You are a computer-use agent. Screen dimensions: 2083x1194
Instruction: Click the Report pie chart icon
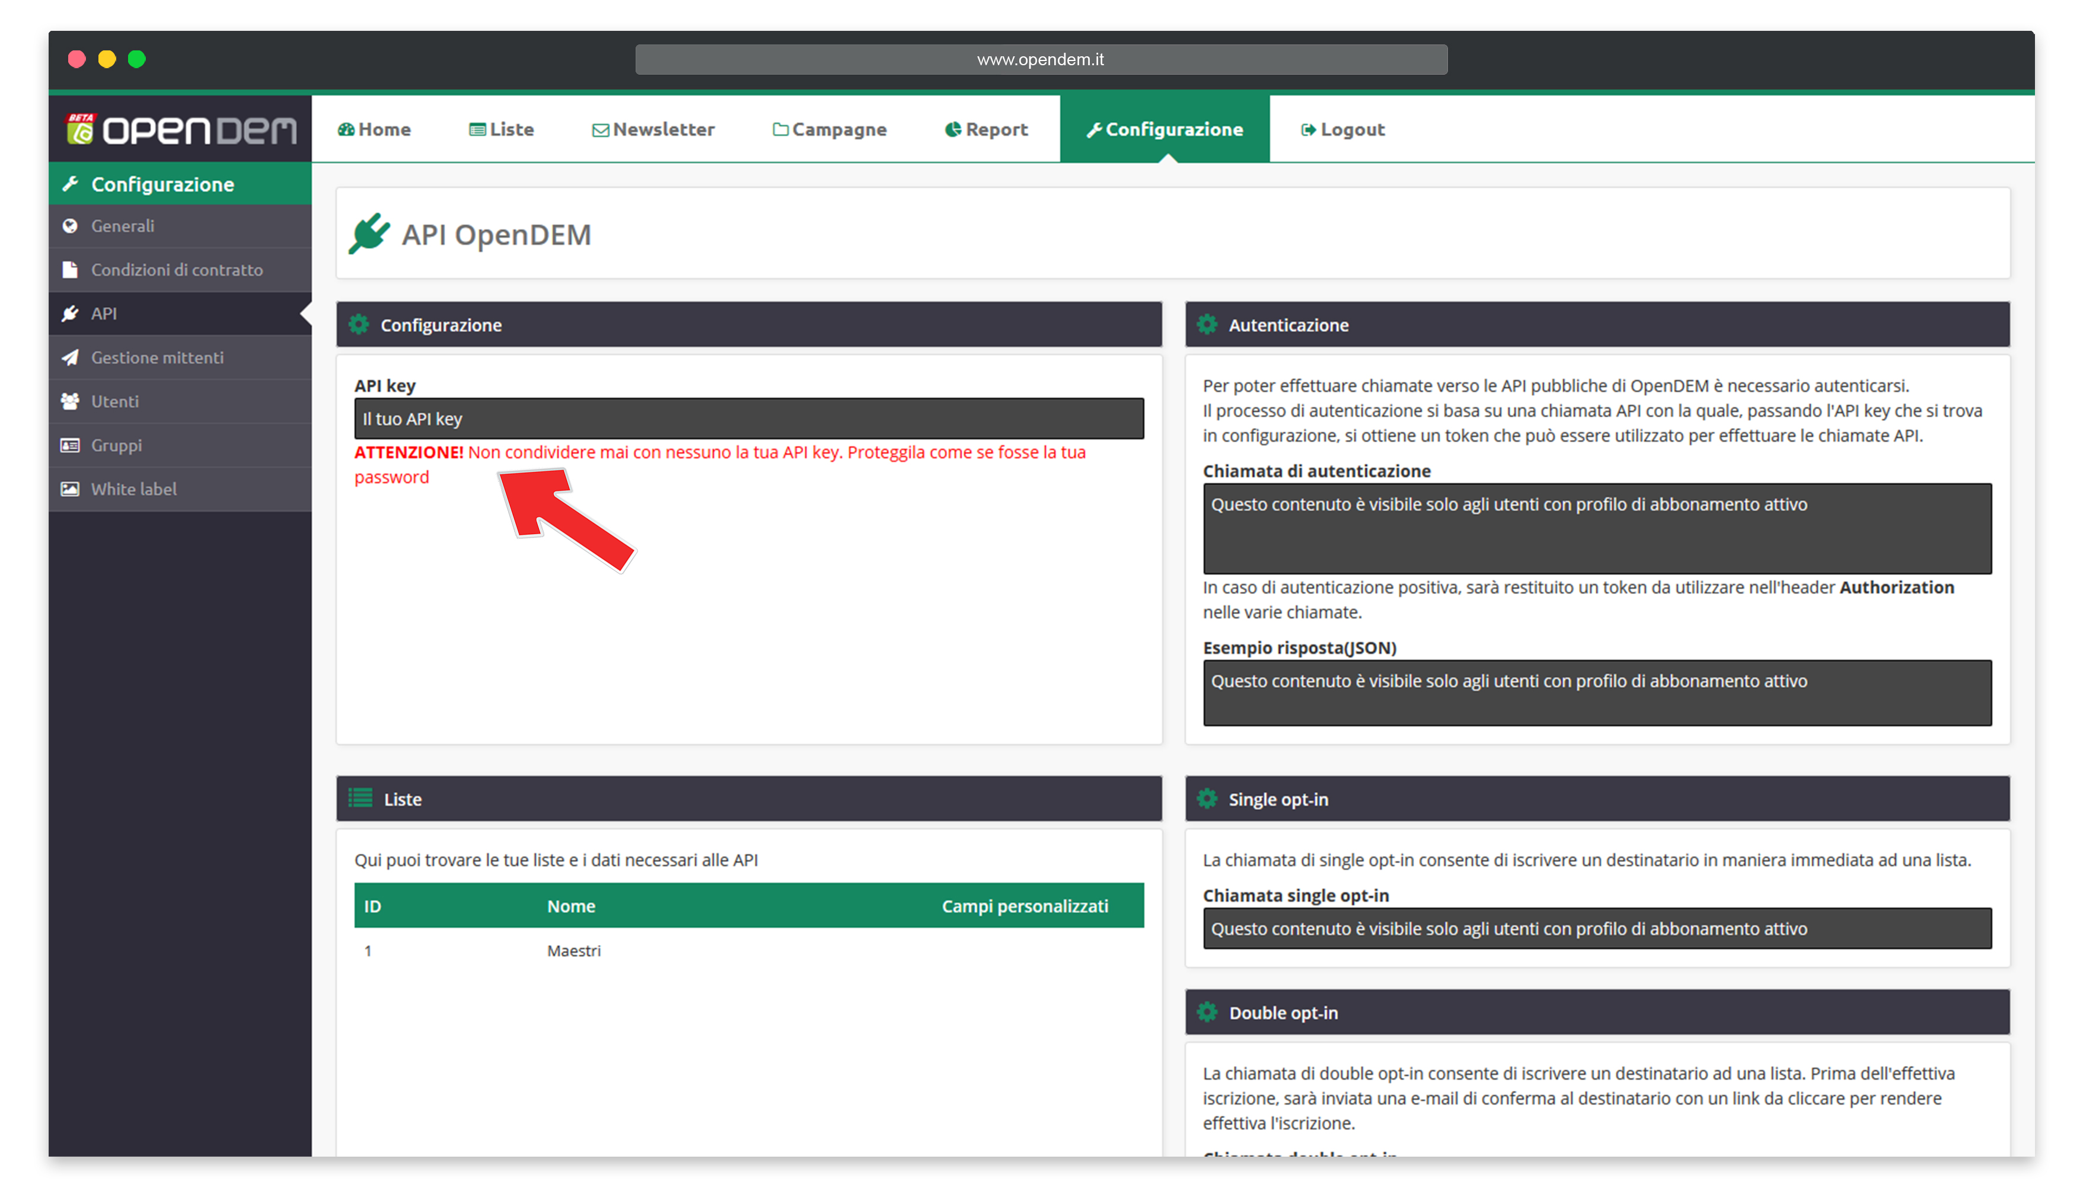tap(953, 130)
